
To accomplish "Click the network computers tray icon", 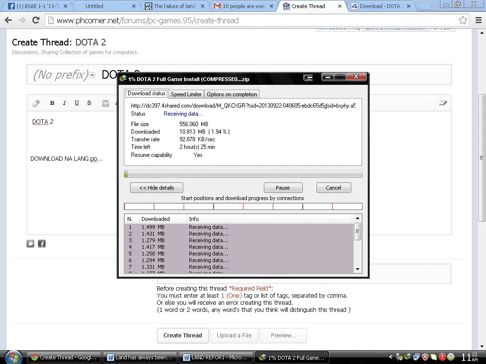I will click(x=416, y=357).
